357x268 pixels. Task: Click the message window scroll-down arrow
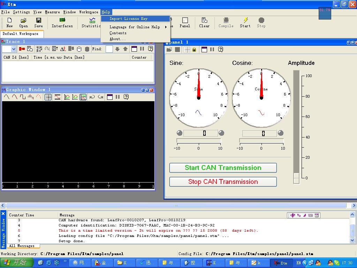[x=352, y=240]
